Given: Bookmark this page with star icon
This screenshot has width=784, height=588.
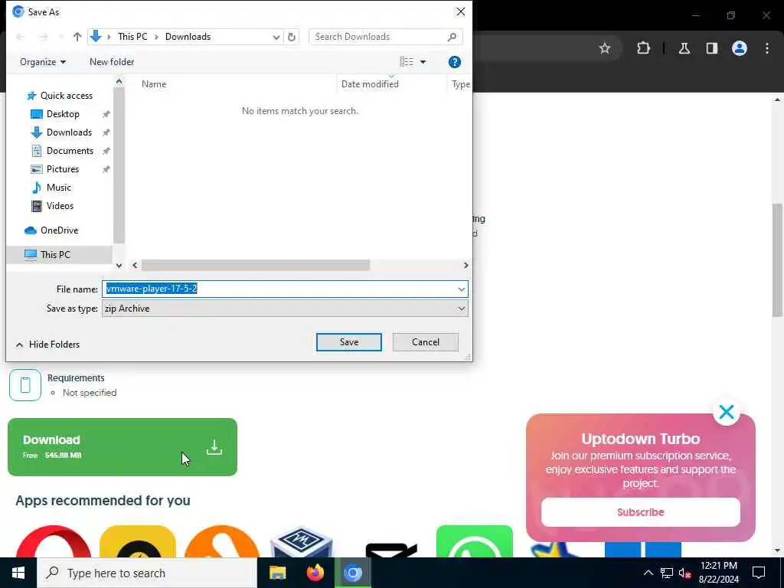Looking at the screenshot, I should point(605,48).
